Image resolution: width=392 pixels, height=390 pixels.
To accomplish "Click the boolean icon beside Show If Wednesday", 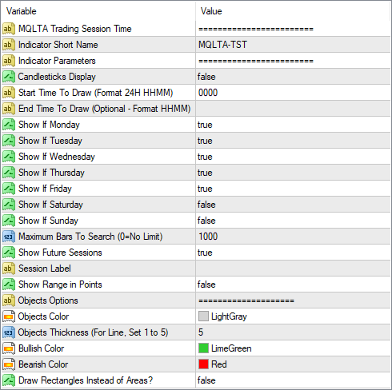I will 9,157.
